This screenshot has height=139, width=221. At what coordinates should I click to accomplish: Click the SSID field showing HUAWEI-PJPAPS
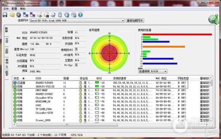[45, 32]
